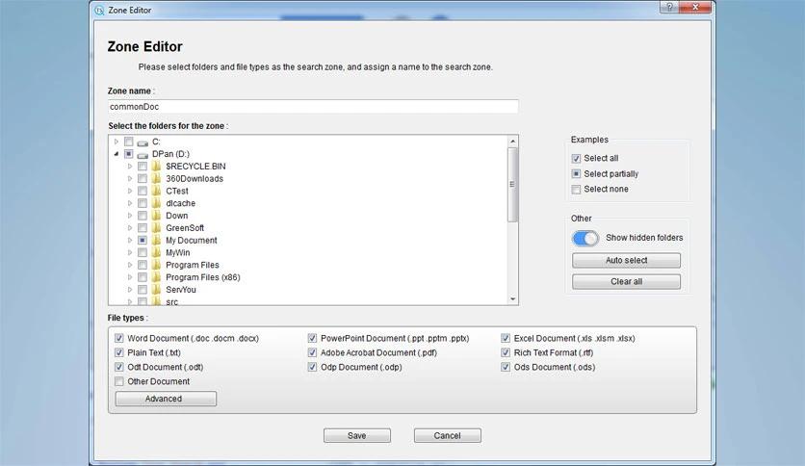
Task: Click the Zone Editor title bar app icon
Action: point(99,10)
